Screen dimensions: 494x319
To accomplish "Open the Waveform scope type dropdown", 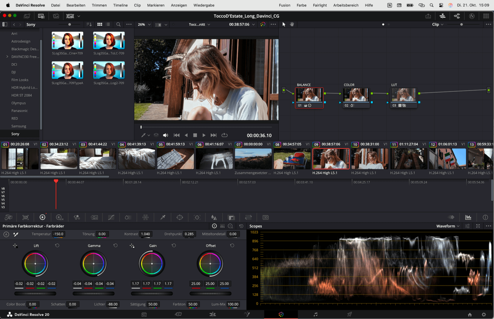I will pyautogui.click(x=448, y=226).
